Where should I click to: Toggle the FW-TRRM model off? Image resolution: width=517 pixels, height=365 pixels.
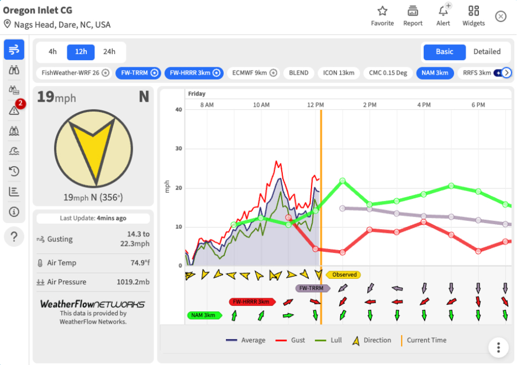[x=138, y=73]
